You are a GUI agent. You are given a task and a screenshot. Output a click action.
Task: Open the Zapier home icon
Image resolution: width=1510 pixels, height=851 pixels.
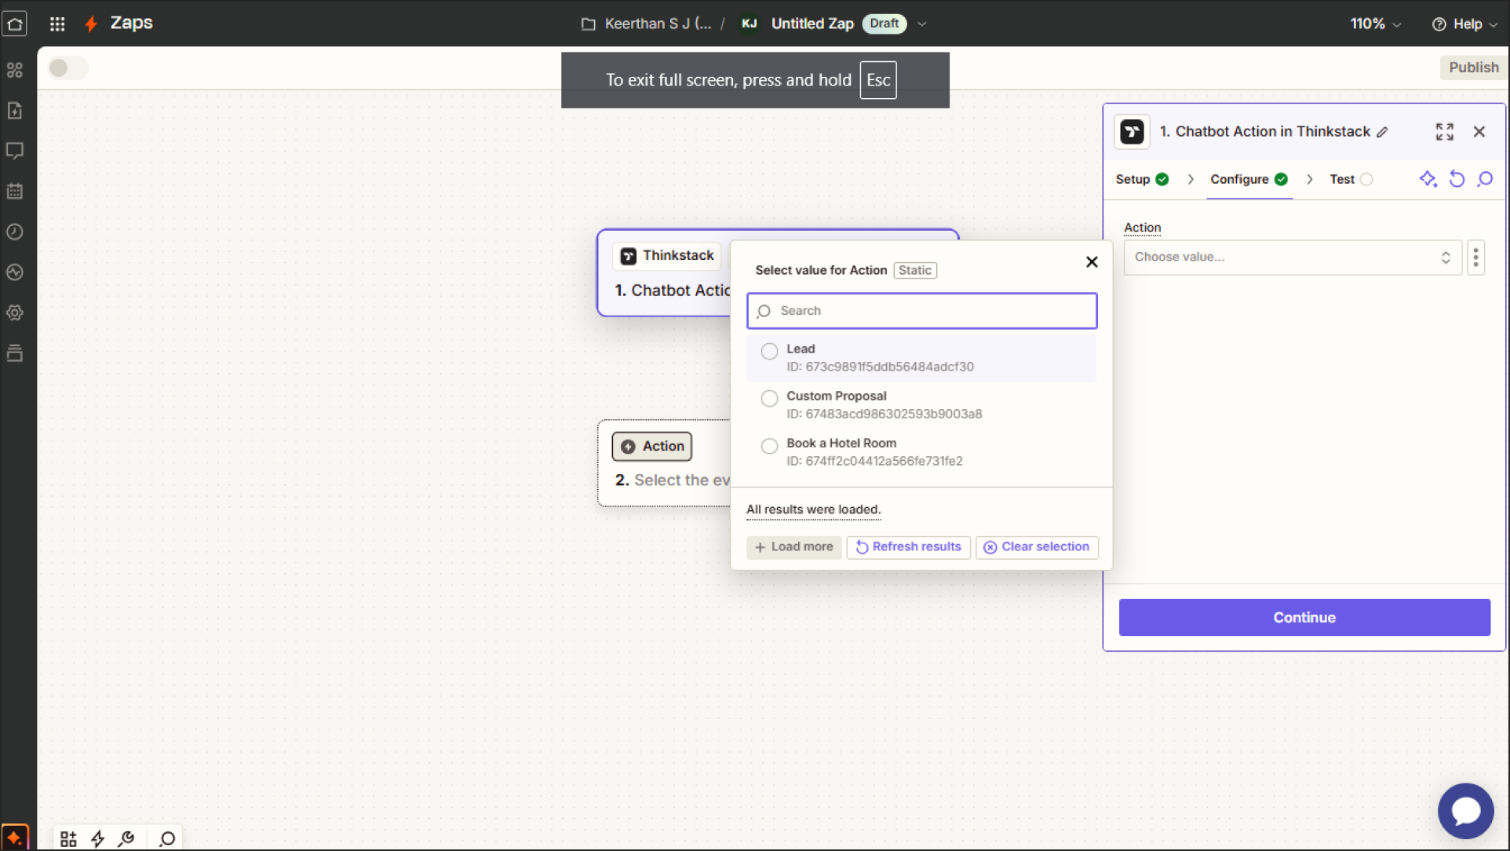[x=15, y=24]
